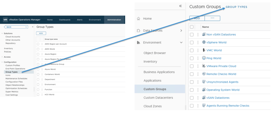Collapse sidebar with double-chevron icon
Viewport: 272px width, 121px height.
pos(180,6)
